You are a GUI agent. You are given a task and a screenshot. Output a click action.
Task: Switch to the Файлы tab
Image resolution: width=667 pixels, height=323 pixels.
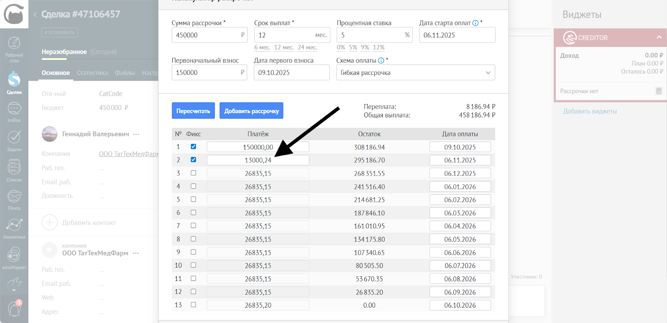click(x=125, y=73)
